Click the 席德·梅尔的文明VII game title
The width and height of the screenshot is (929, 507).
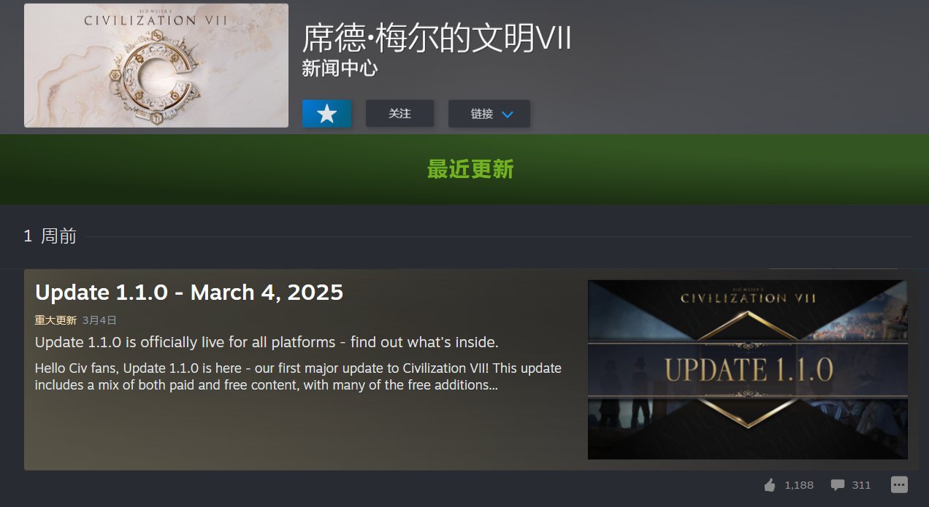[436, 36]
